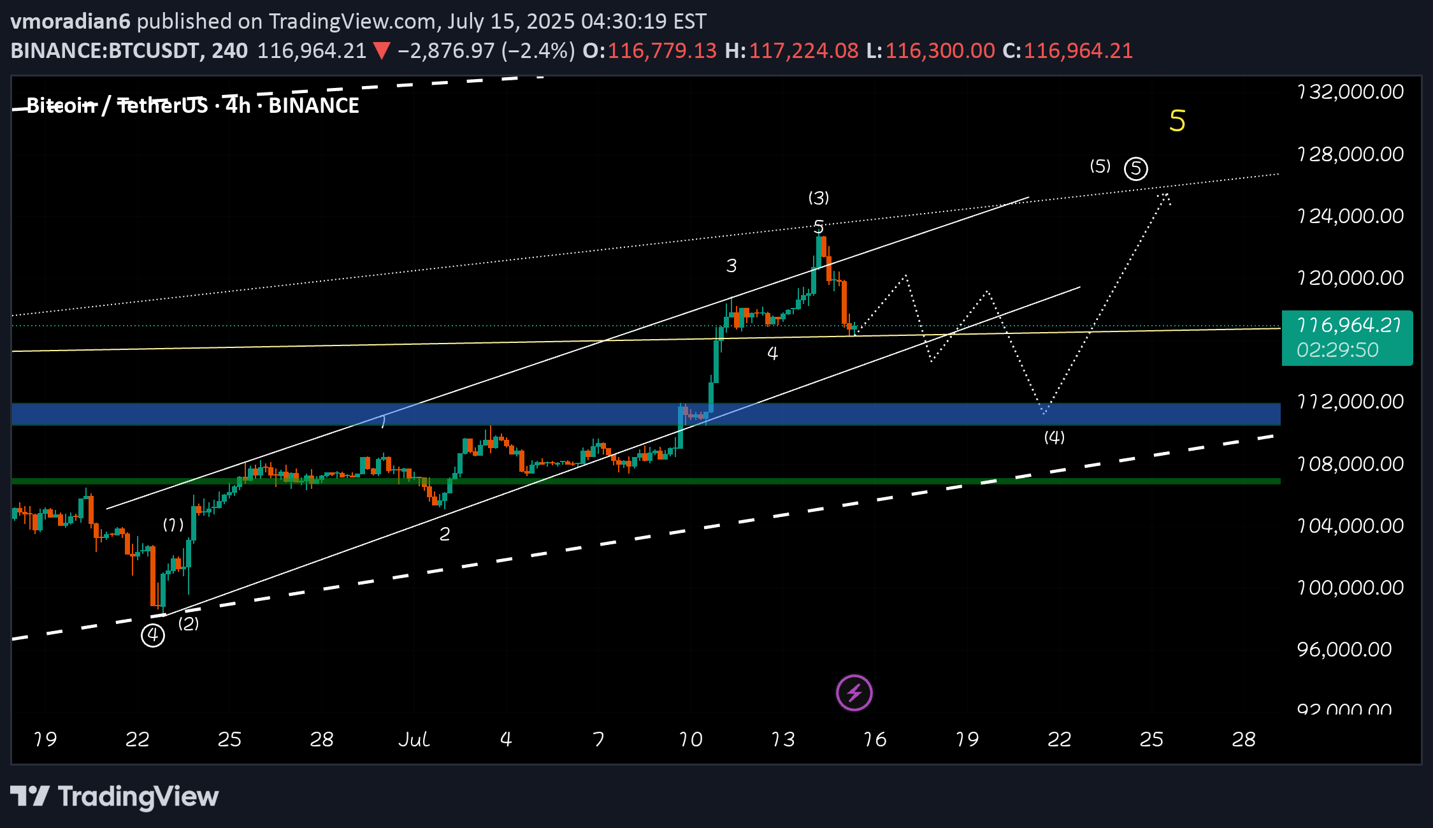The height and width of the screenshot is (828, 1433).
Task: Select the (4) label under the blue zone
Action: [x=1054, y=437]
